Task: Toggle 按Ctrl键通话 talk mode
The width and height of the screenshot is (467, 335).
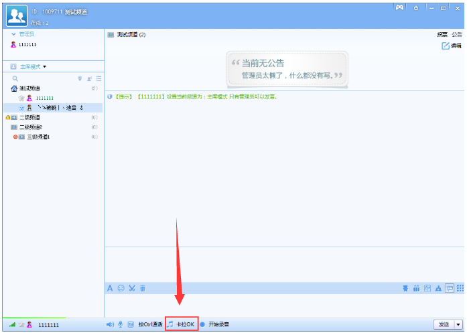Action: pos(150,324)
